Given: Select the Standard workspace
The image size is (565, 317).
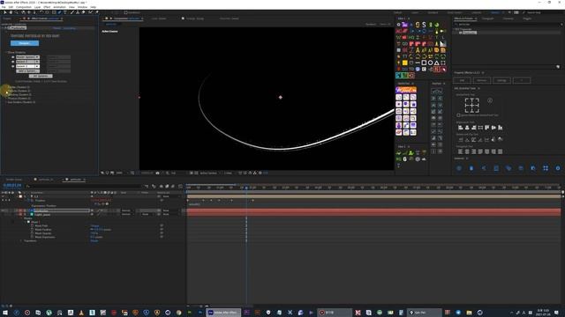Looking at the screenshot, I should click(433, 12).
